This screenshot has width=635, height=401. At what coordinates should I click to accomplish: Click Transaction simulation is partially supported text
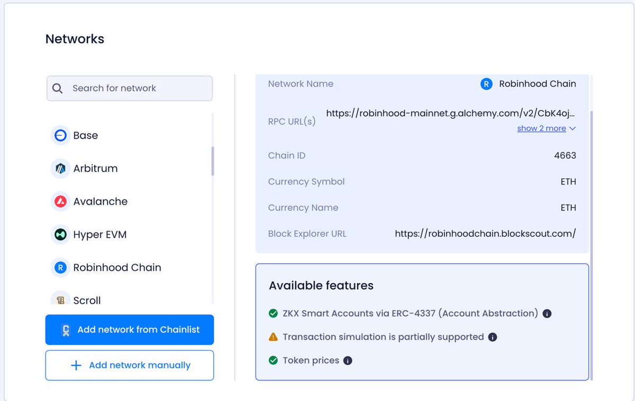(x=384, y=337)
